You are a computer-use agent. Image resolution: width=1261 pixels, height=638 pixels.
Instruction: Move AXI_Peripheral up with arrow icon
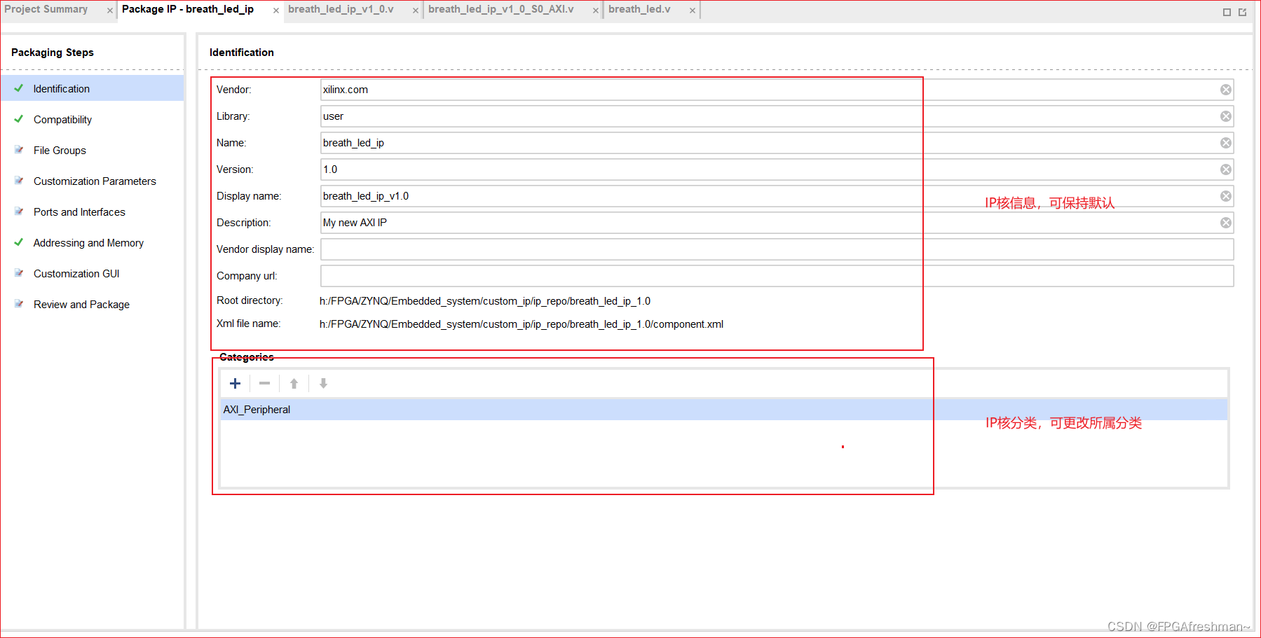[x=294, y=383]
